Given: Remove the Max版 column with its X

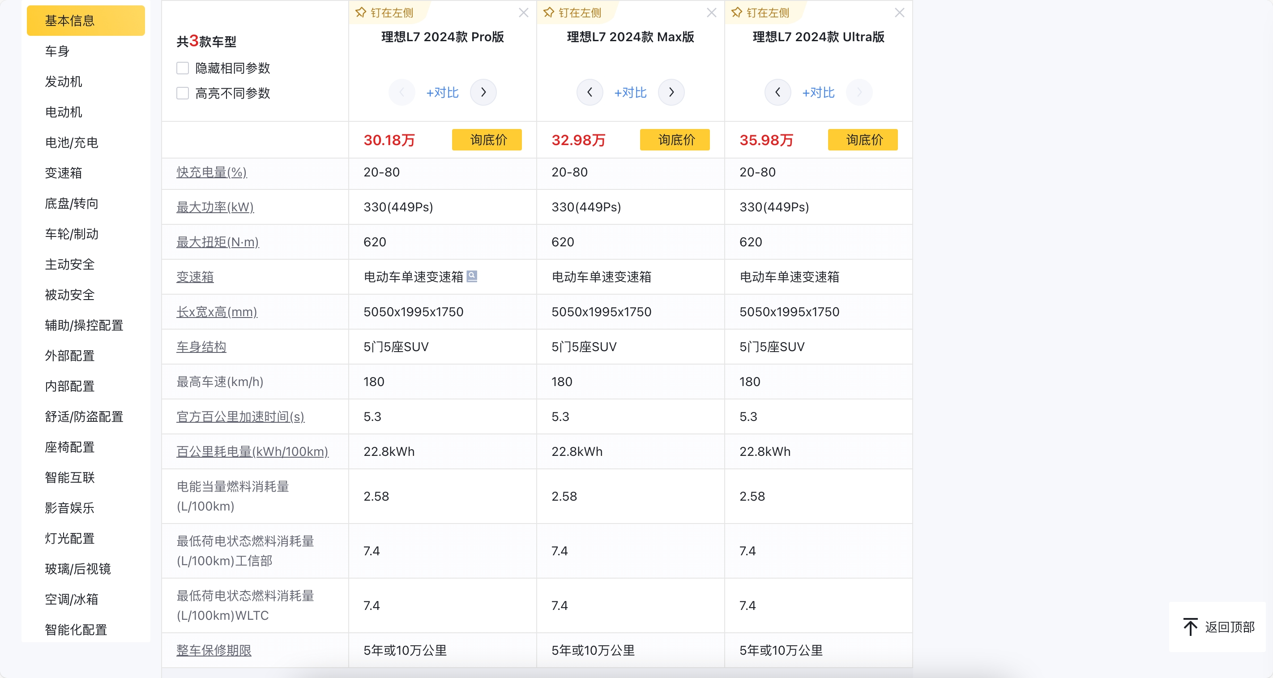Looking at the screenshot, I should click(711, 13).
